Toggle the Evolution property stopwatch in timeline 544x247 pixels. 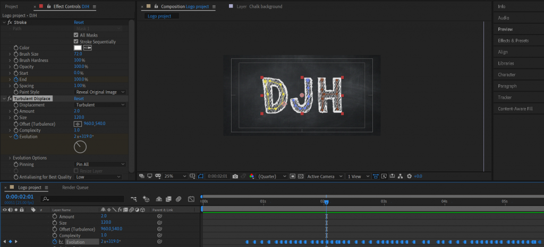coord(55,242)
